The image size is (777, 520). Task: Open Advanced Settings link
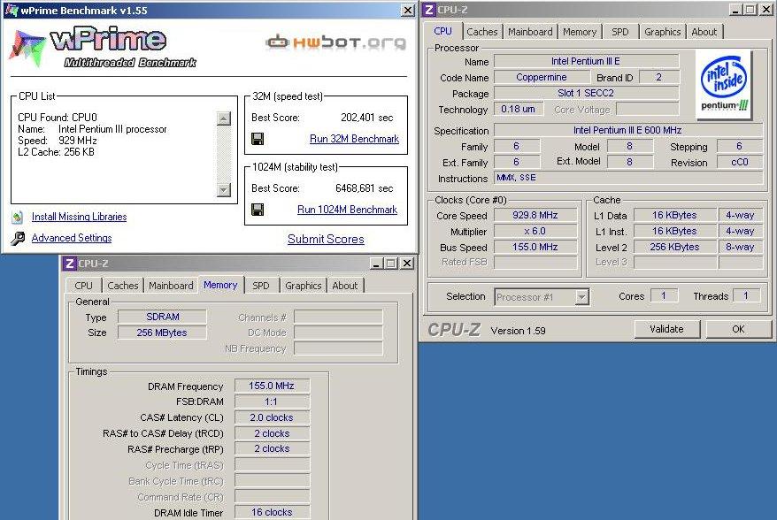coord(72,238)
